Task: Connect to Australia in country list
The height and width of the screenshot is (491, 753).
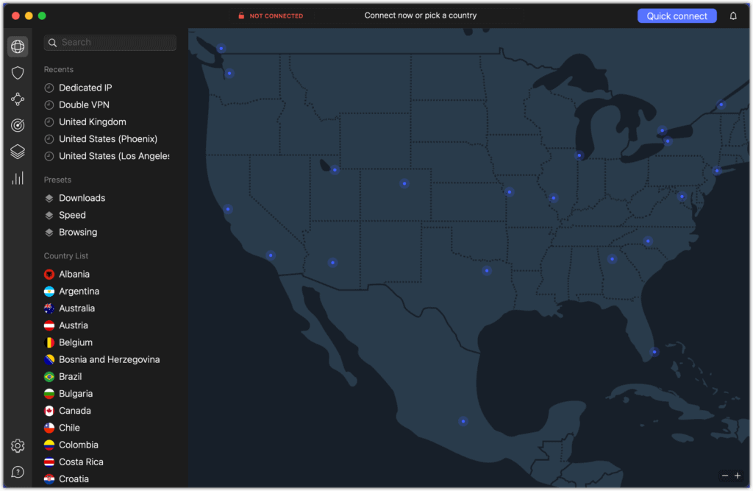Action: (x=76, y=308)
